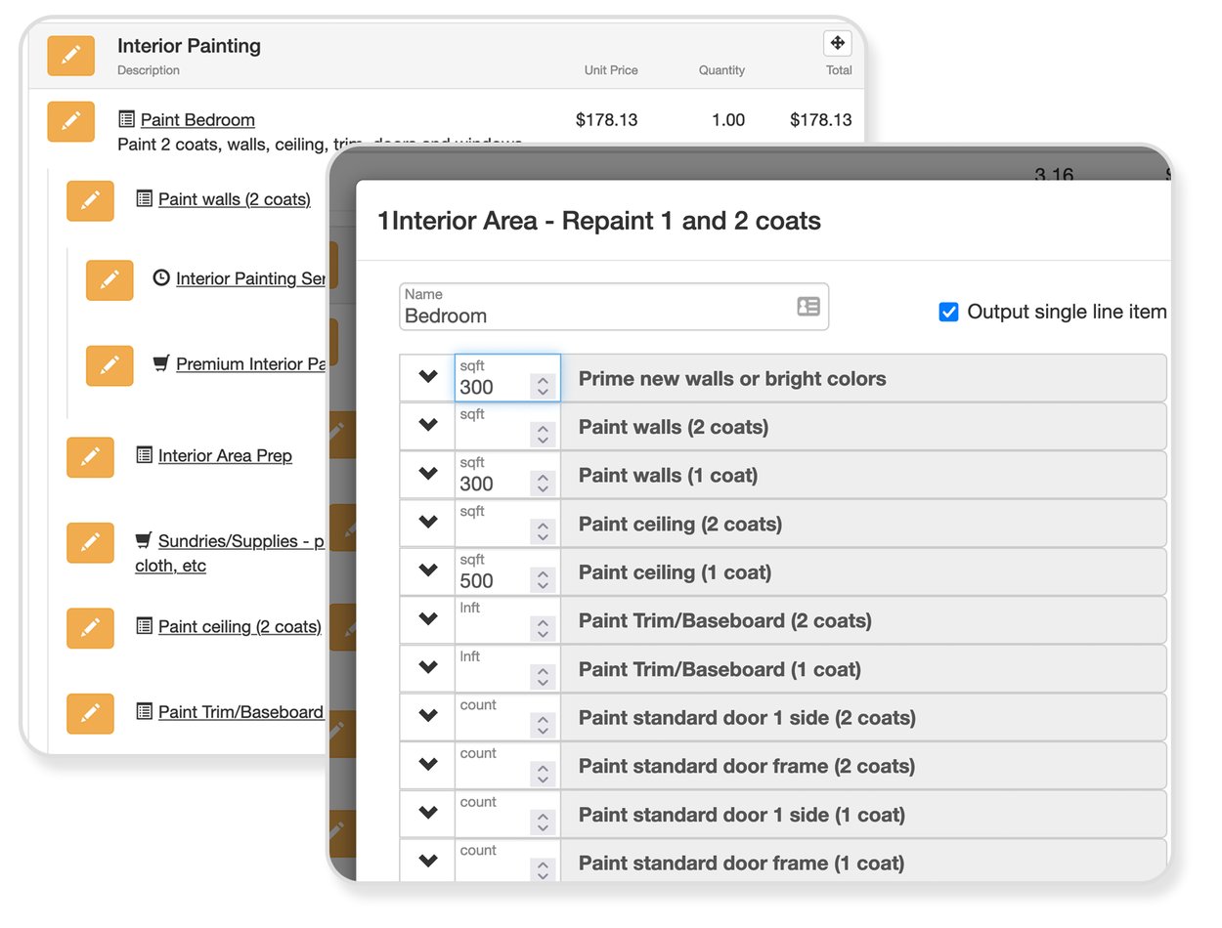Expand Paint ceiling (1 coat) row chevron
The image size is (1222, 928).
(x=427, y=570)
